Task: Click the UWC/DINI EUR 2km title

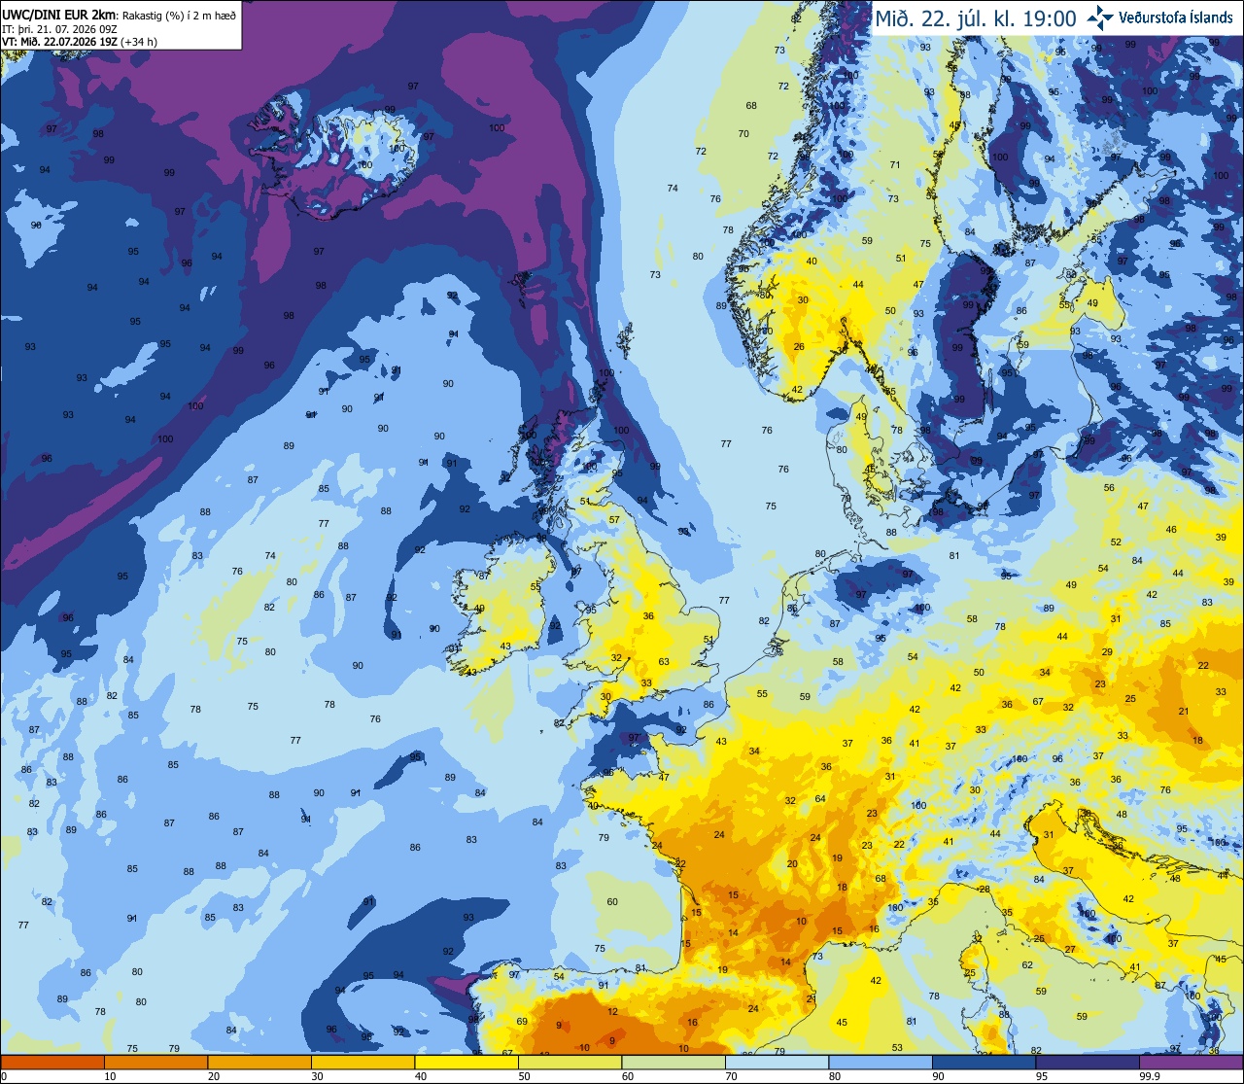Action: tap(59, 14)
